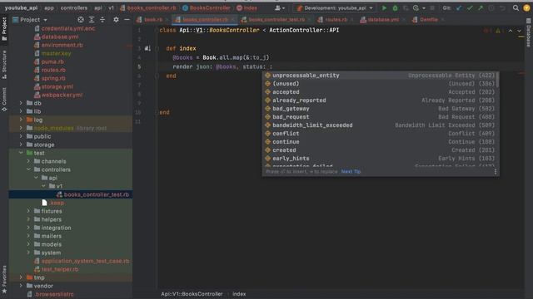
Task: Select accepted completion suggestion
Action: tap(380, 92)
